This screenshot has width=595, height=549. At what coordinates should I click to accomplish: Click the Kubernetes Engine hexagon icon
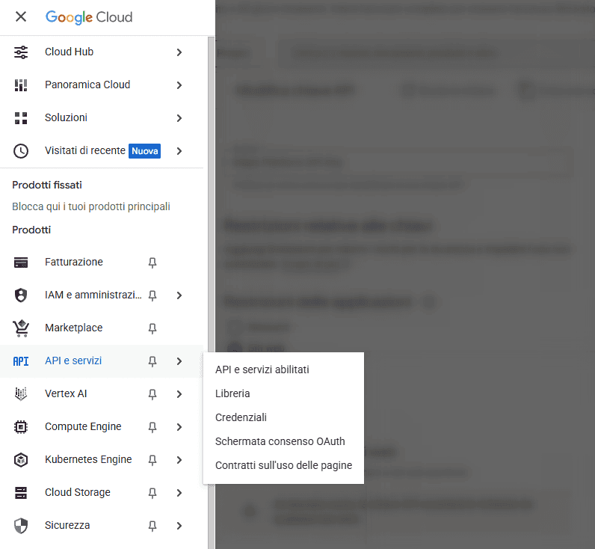pyautogui.click(x=21, y=460)
